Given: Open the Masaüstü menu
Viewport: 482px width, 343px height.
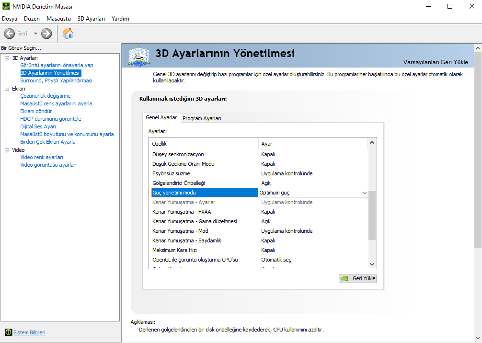Looking at the screenshot, I should coord(58,18).
